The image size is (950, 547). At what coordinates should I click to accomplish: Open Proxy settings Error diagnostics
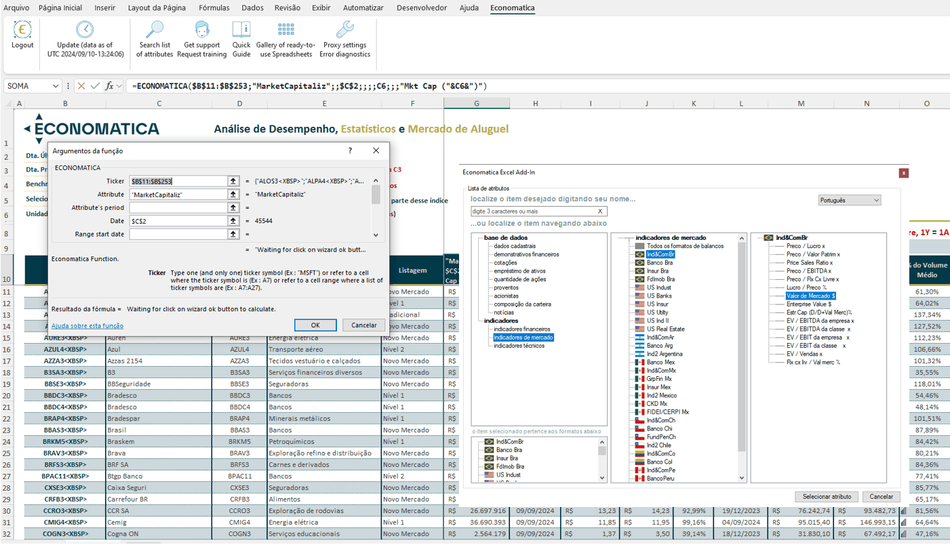345,30
